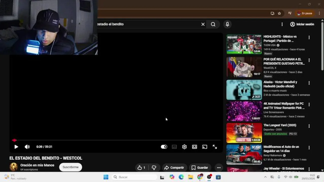324x182 pixels.
Task: Open Copilot from taskbar
Action: [172, 177]
